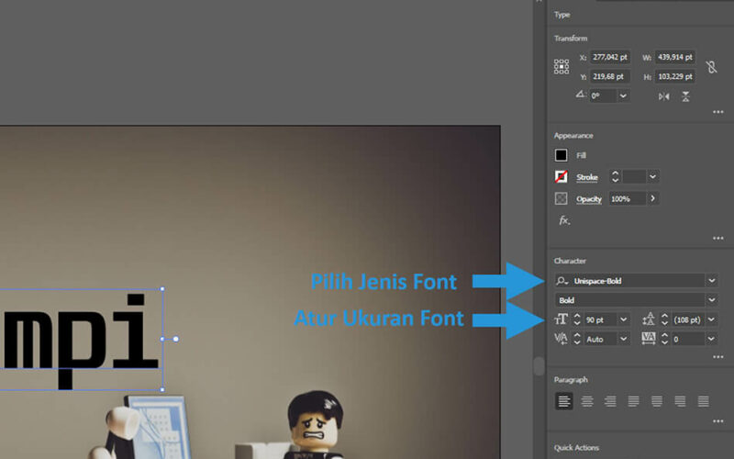Open more Character options
Viewport: 734px width, 459px height.
[x=718, y=357]
